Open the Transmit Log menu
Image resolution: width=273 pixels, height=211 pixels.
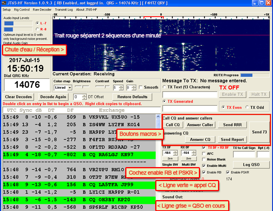click(64, 10)
